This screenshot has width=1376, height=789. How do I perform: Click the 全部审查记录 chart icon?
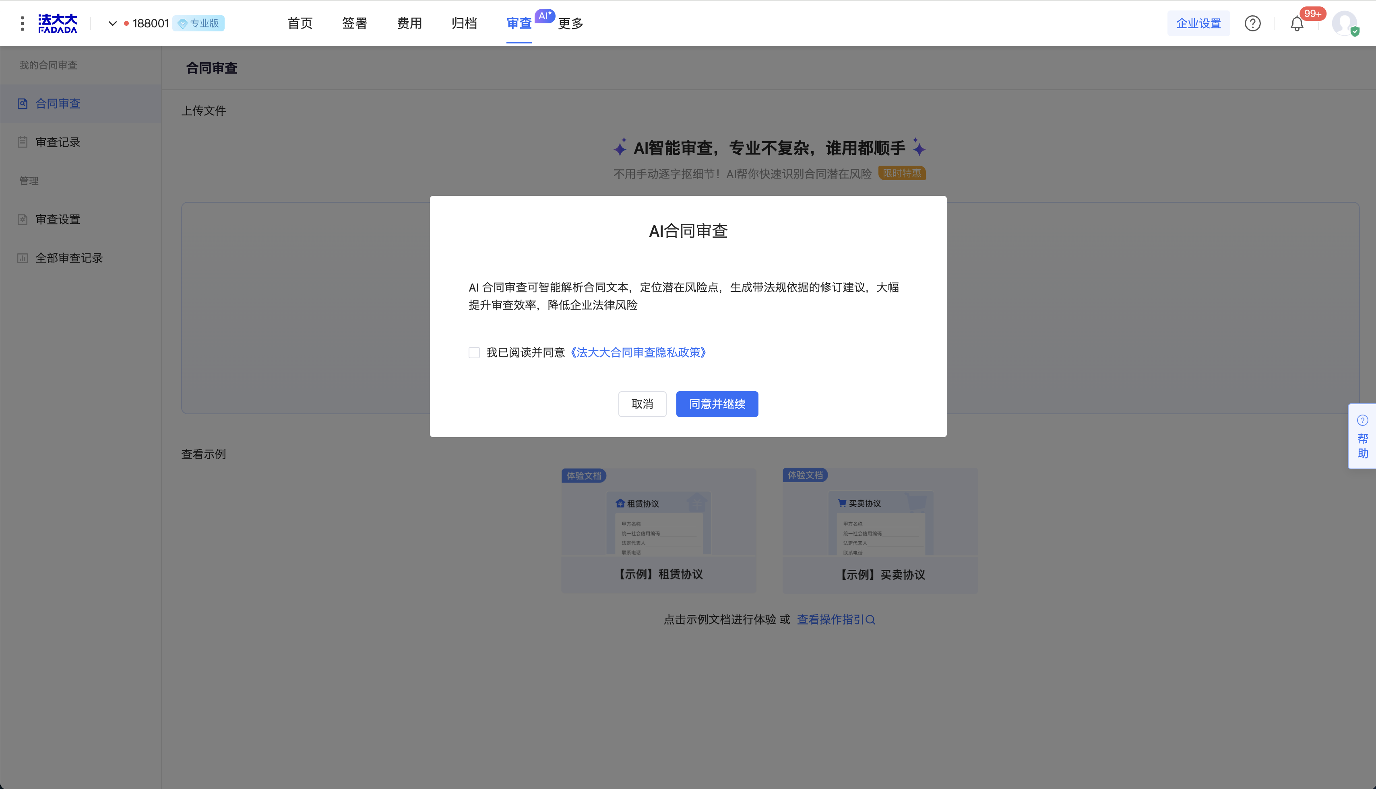click(x=22, y=258)
